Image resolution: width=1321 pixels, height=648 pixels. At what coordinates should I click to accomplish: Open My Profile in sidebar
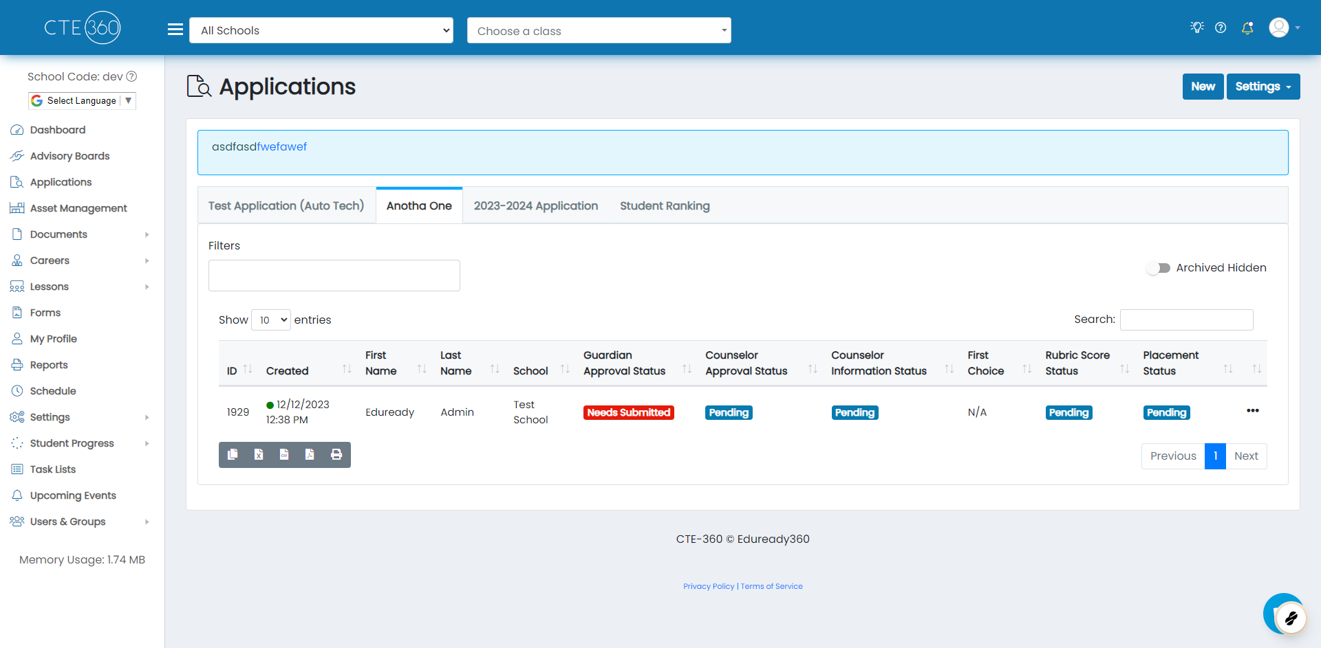(x=53, y=339)
